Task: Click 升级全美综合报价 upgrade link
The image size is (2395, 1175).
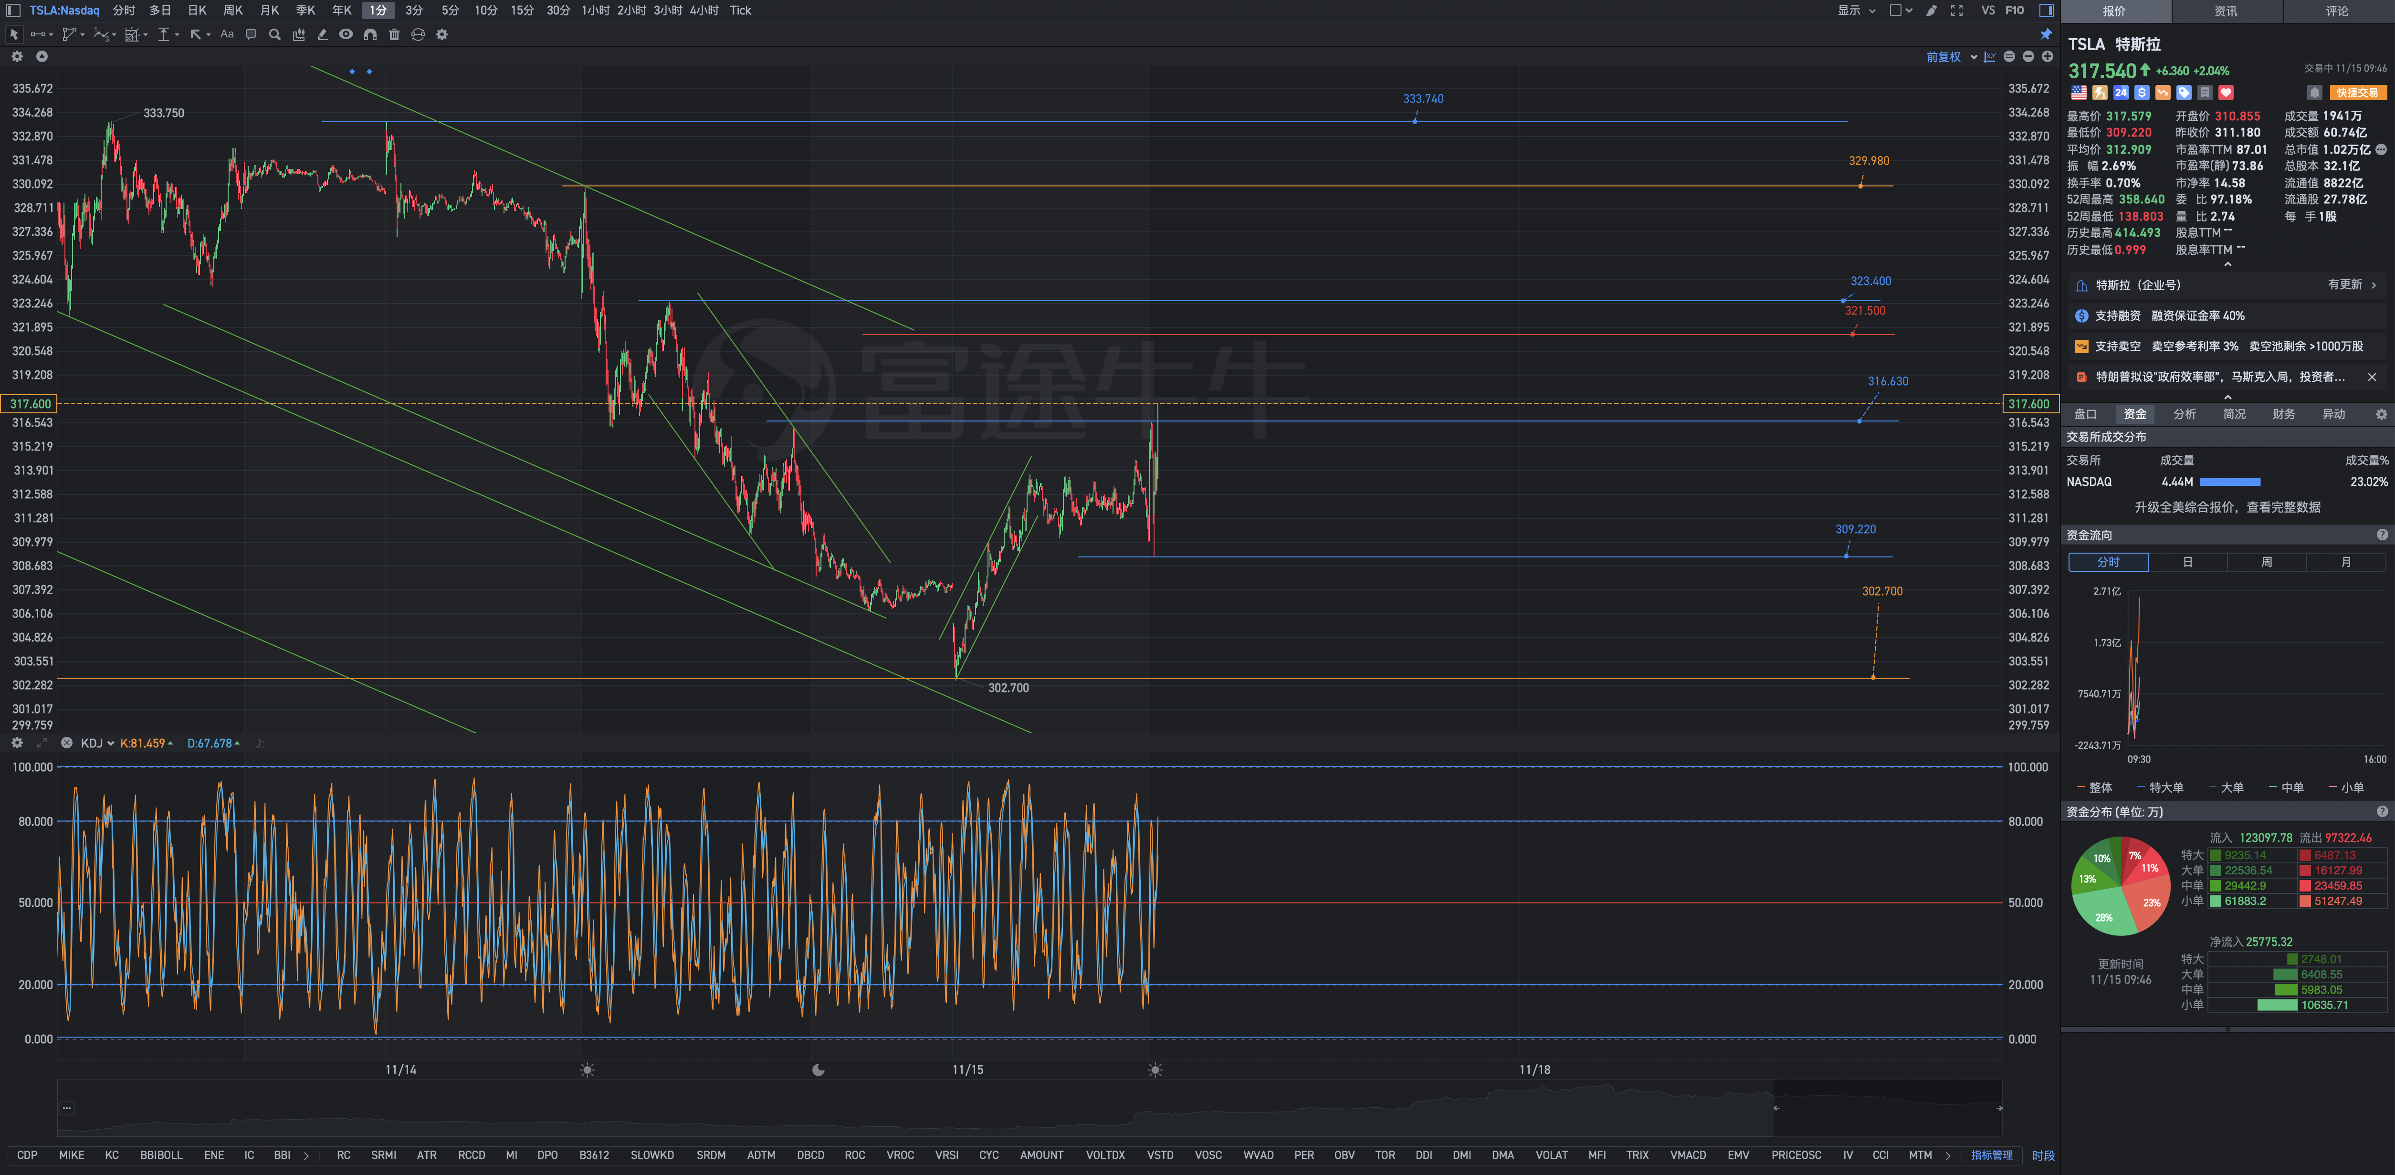Action: (x=2227, y=507)
